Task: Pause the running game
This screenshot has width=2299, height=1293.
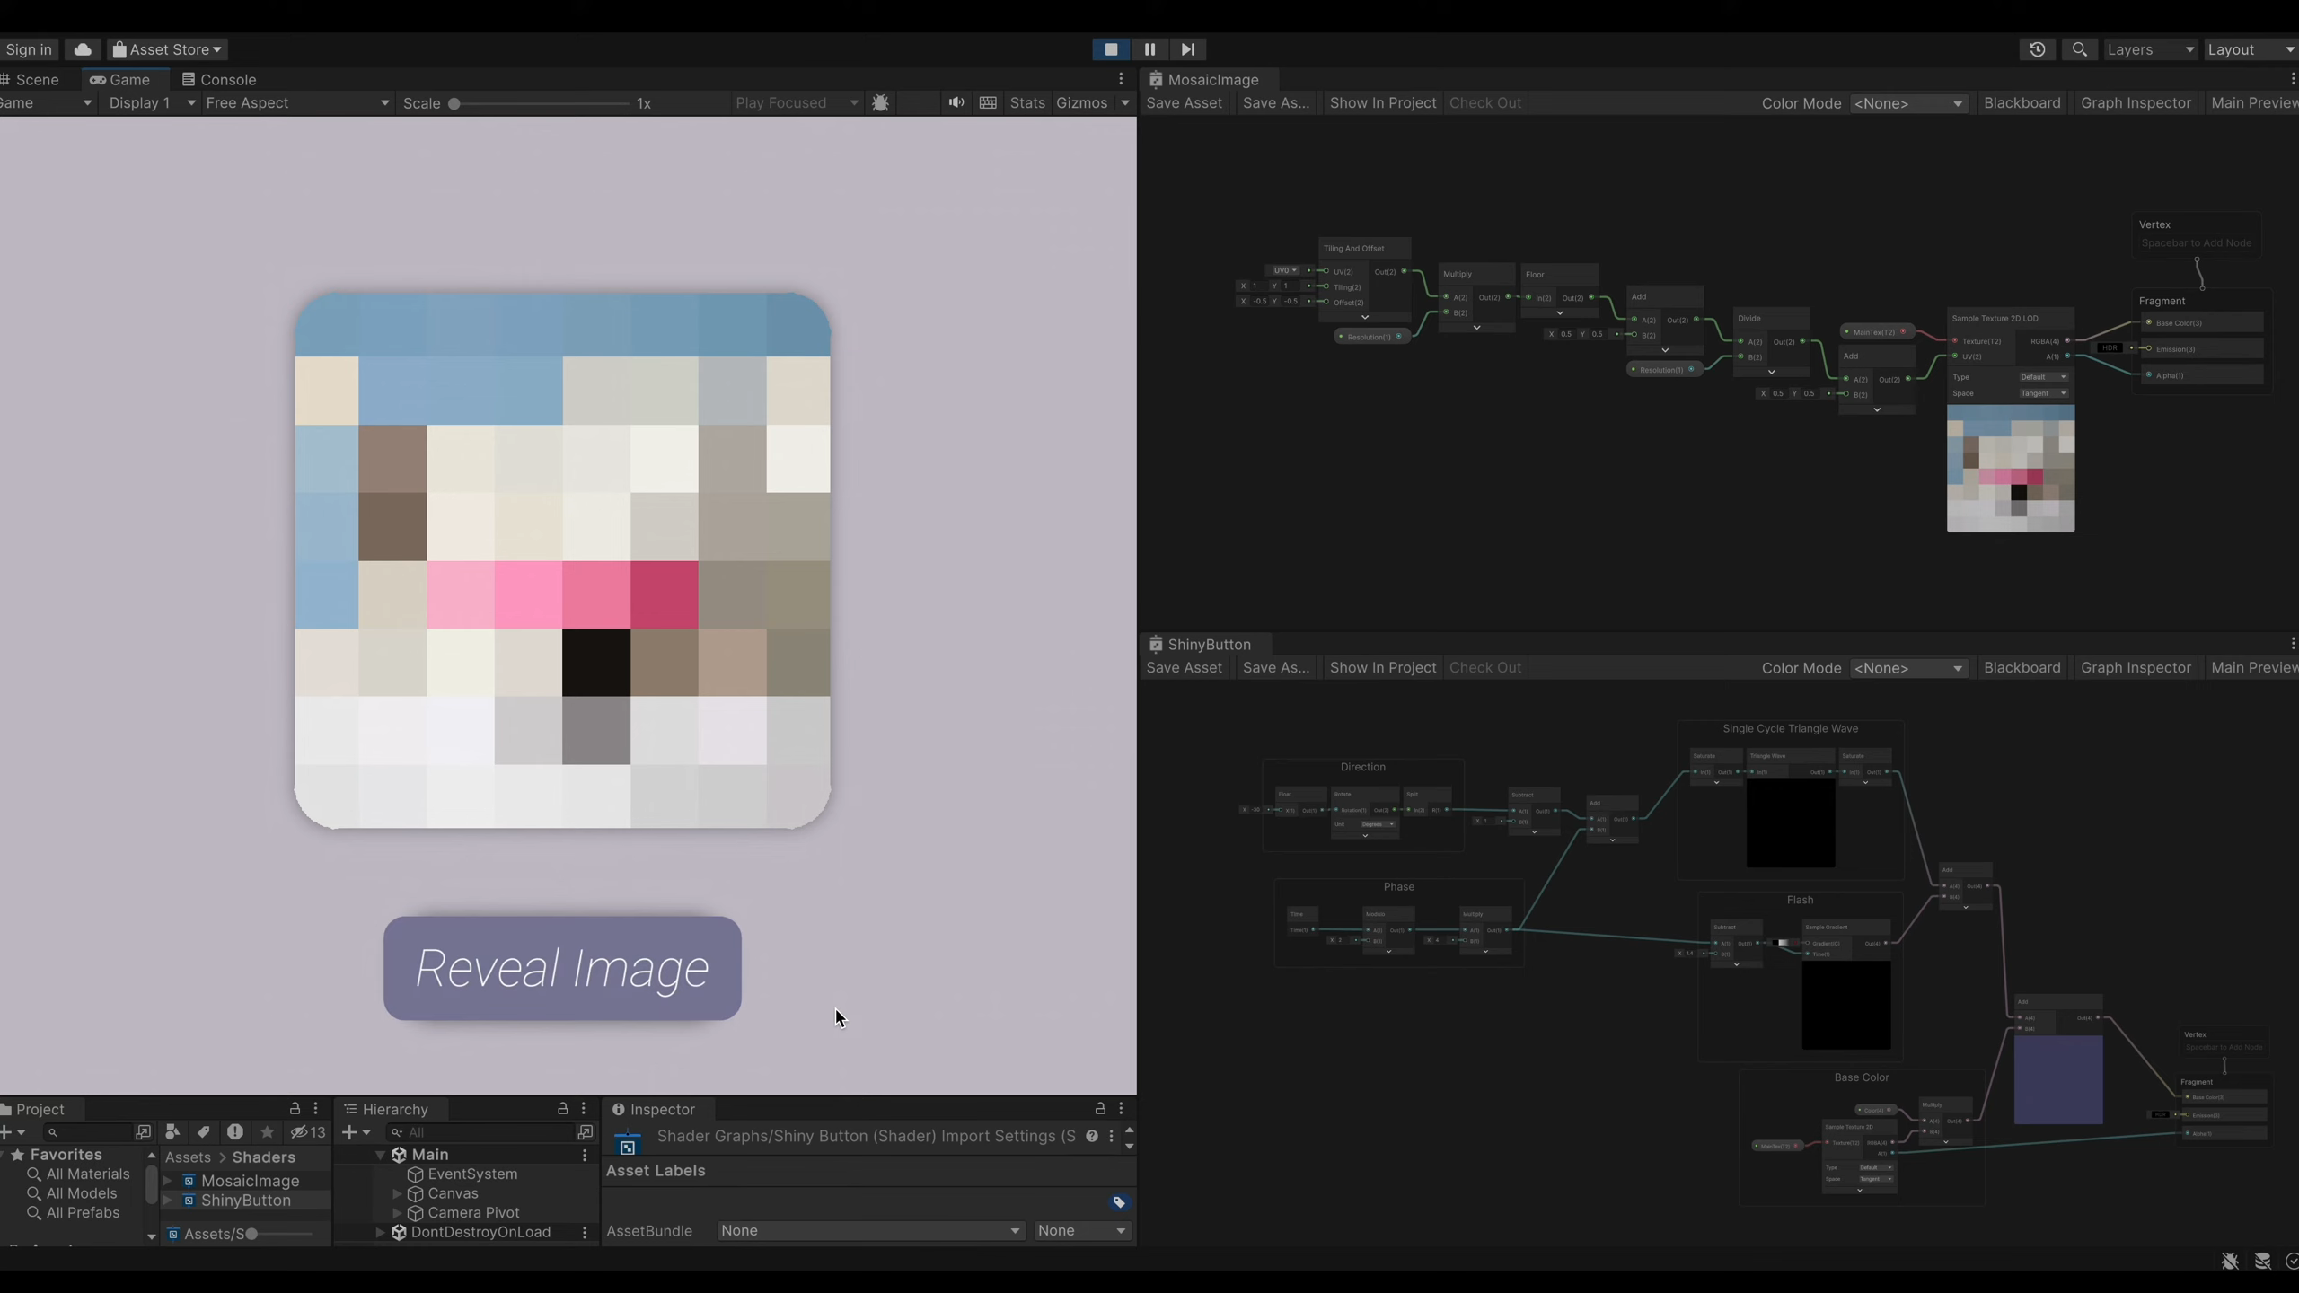Action: point(1149,49)
